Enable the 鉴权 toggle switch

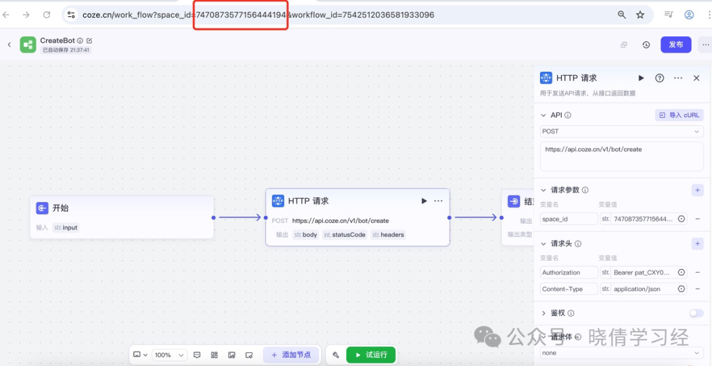coord(696,313)
